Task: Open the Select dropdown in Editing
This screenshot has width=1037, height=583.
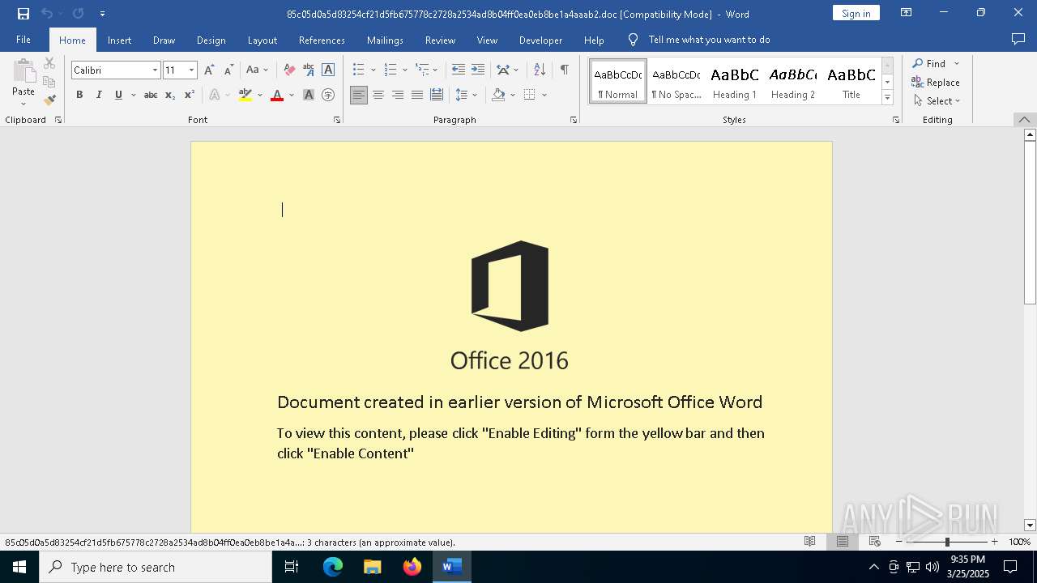Action: (937, 101)
